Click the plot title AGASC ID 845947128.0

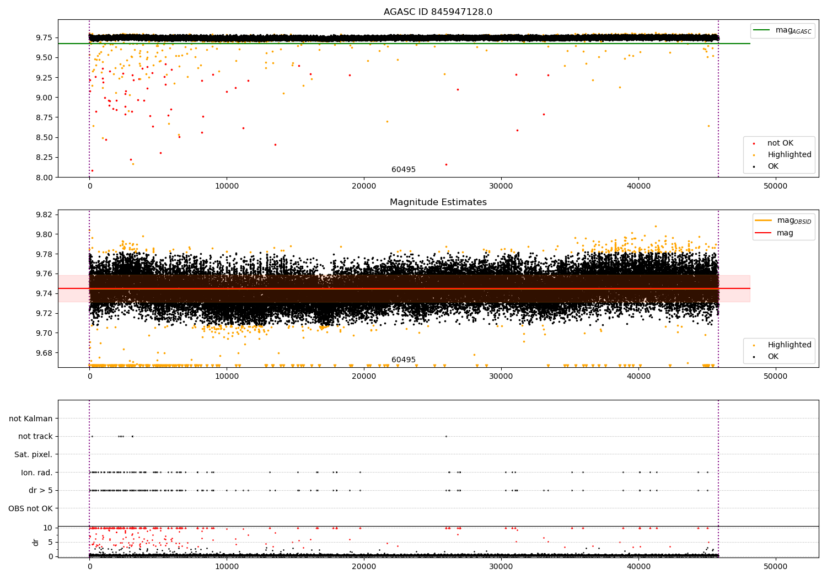coord(438,12)
